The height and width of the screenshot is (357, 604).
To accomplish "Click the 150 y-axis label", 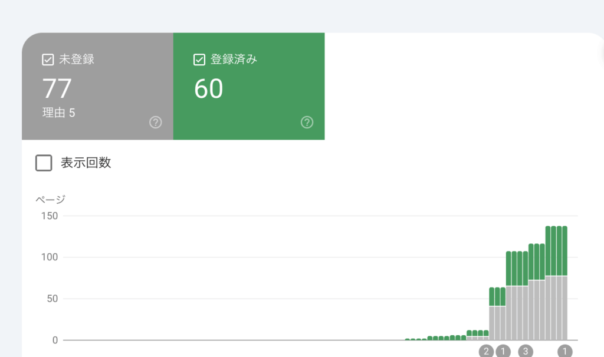I will [50, 216].
